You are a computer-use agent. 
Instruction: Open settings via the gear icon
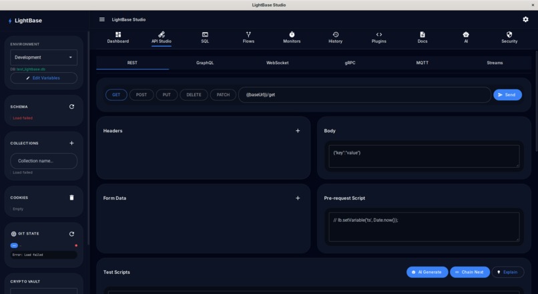coord(525,19)
